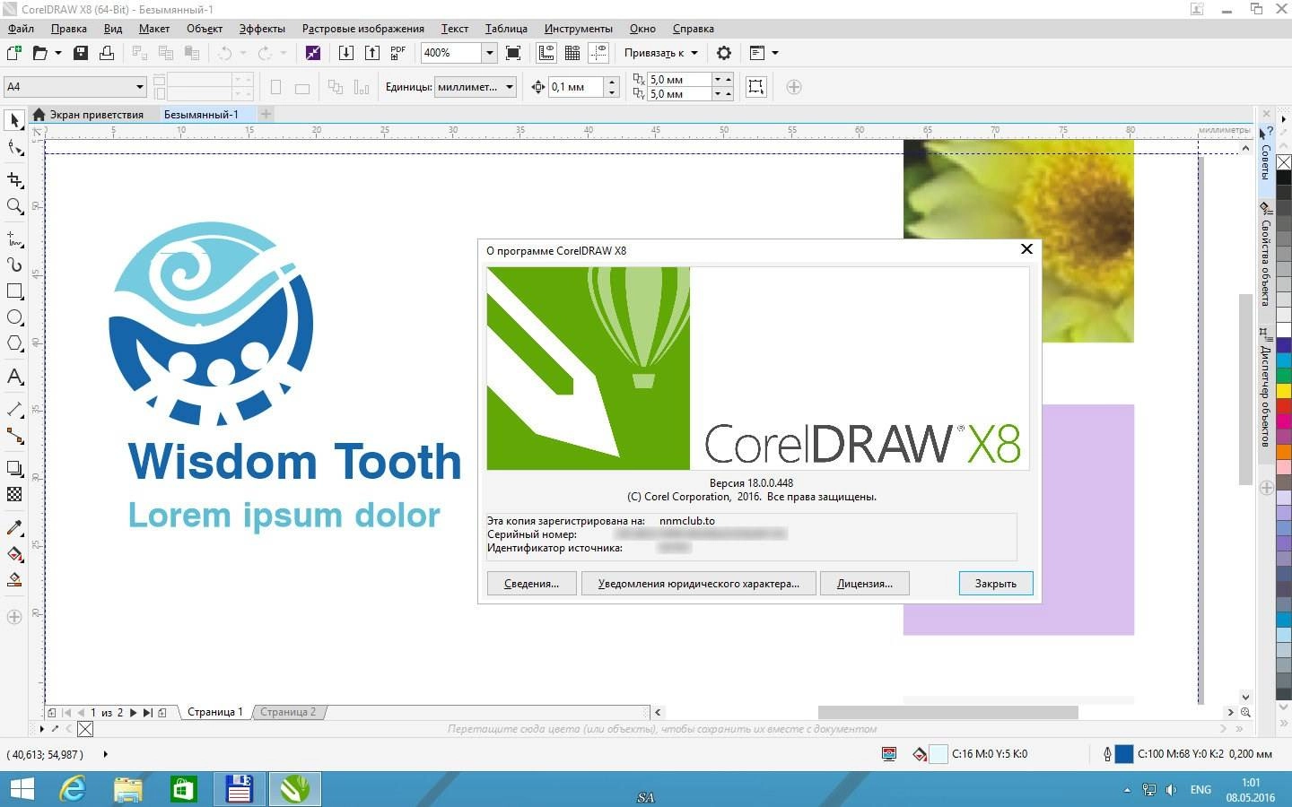This screenshot has width=1292, height=807.
Task: Open File Explorer from taskbar
Action: click(x=128, y=789)
